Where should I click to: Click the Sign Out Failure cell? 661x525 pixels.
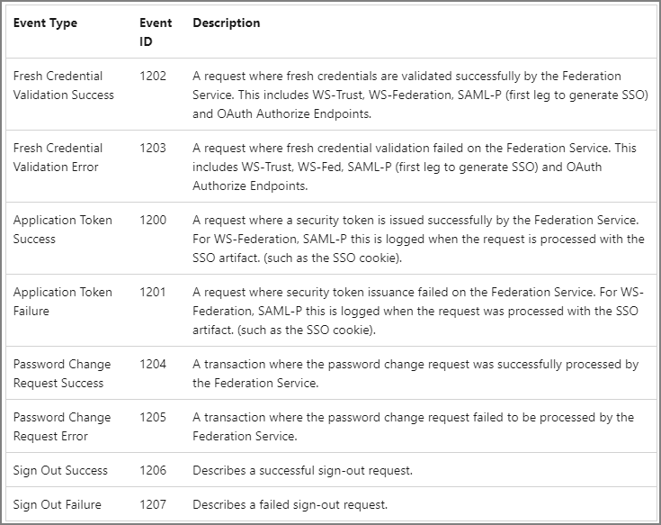point(57,505)
